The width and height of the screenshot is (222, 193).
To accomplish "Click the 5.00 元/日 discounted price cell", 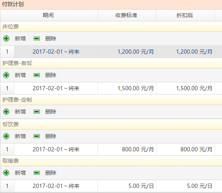I will (185, 186).
